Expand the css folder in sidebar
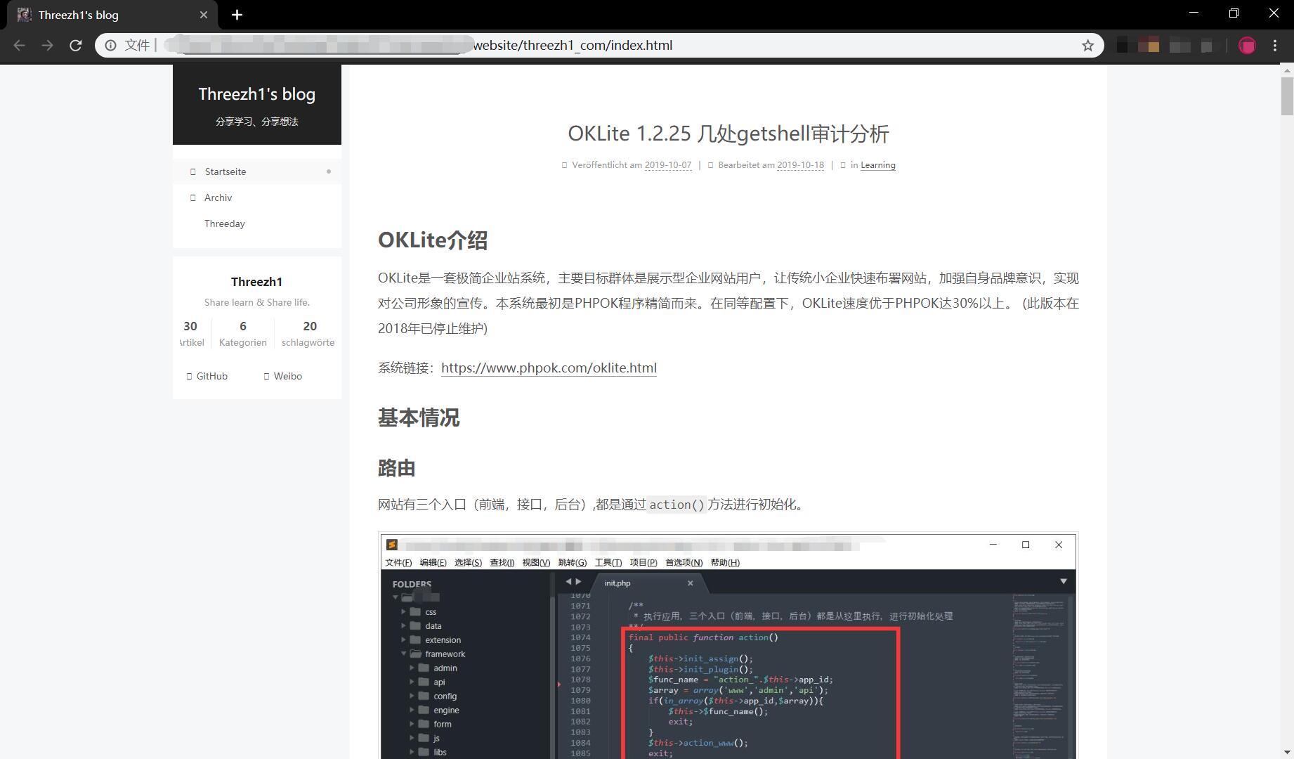Image resolution: width=1294 pixels, height=759 pixels. tap(404, 612)
